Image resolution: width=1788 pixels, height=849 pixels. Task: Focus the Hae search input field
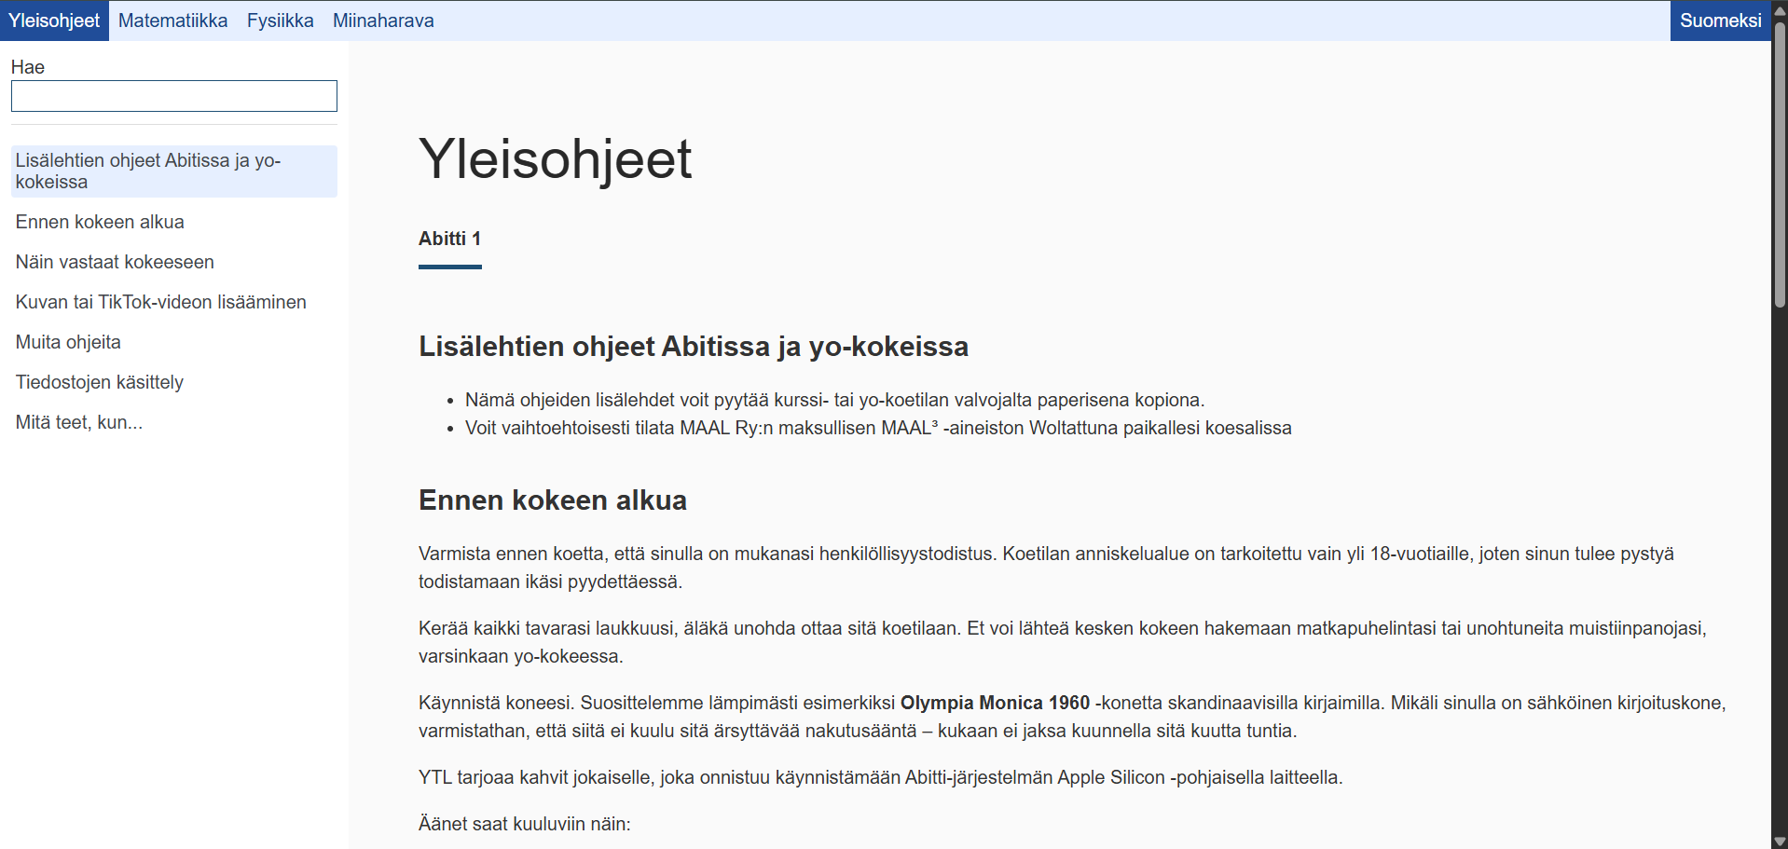tap(174, 96)
